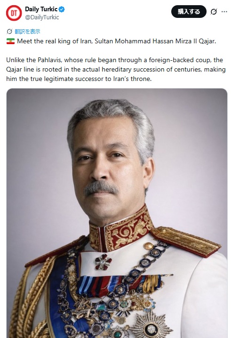Open the @DailyTurkic handle link
The height and width of the screenshot is (338, 231).
42,17
